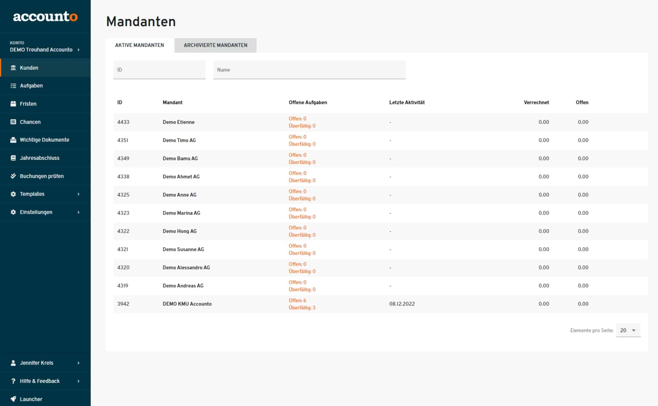Click ID 4433 cell
This screenshot has width=658, height=406.
[123, 122]
